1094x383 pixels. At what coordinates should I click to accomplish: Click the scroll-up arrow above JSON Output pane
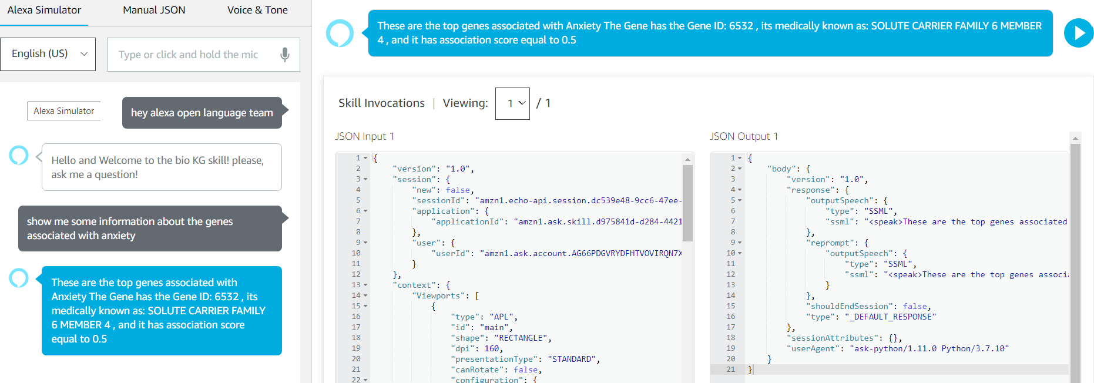[1075, 139]
